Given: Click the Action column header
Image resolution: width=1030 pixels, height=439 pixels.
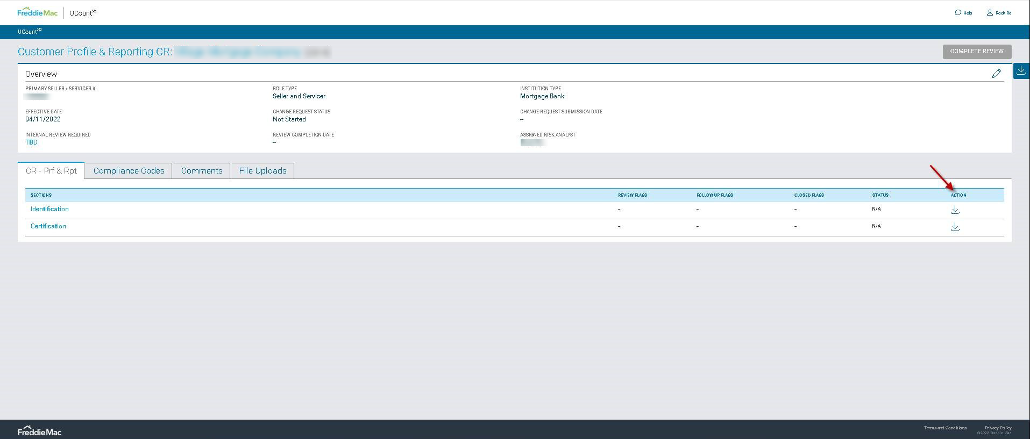Looking at the screenshot, I should tap(958, 195).
